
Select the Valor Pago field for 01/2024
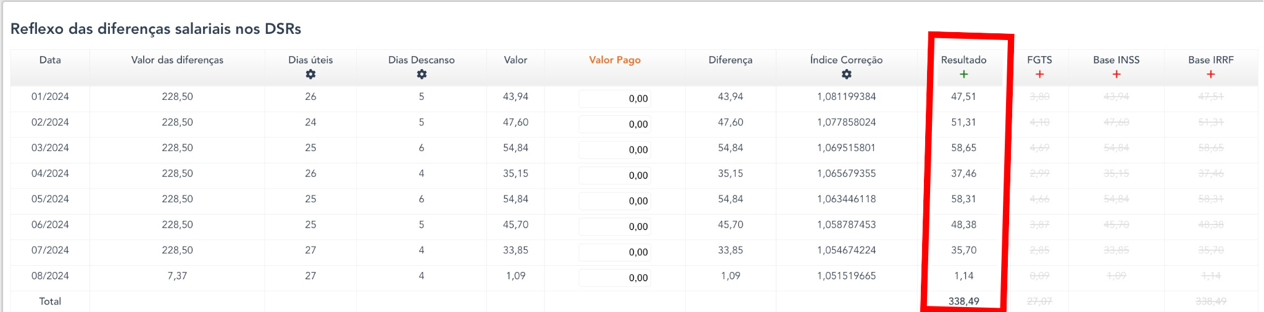(615, 99)
